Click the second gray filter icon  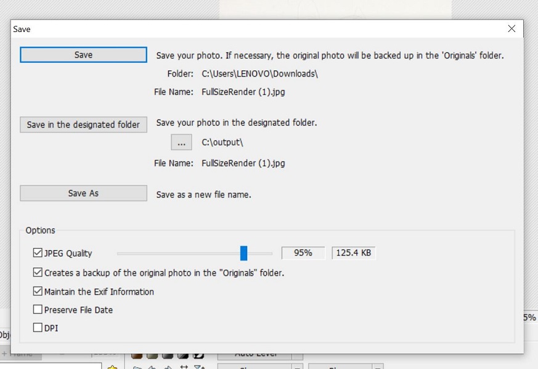[167, 355]
